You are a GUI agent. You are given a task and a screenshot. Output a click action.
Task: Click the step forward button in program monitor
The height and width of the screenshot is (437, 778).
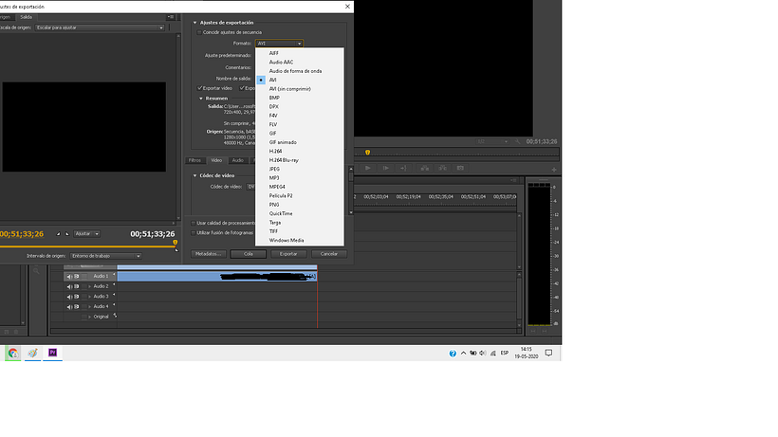point(385,168)
